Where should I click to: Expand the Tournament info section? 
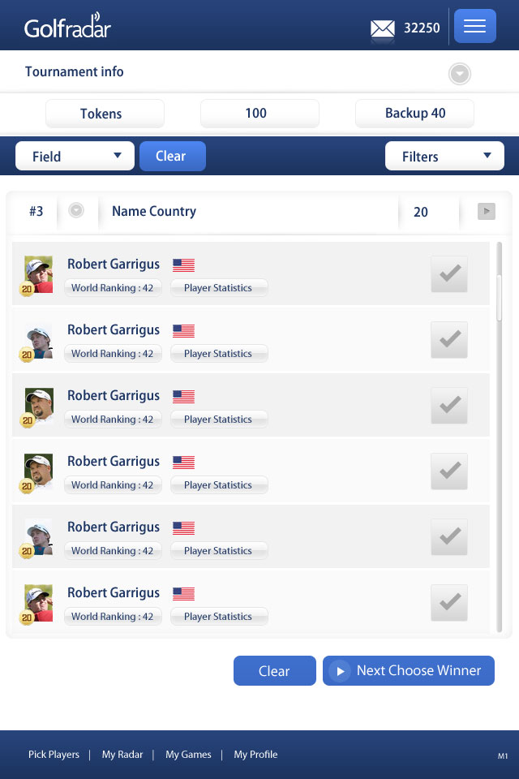(x=460, y=75)
